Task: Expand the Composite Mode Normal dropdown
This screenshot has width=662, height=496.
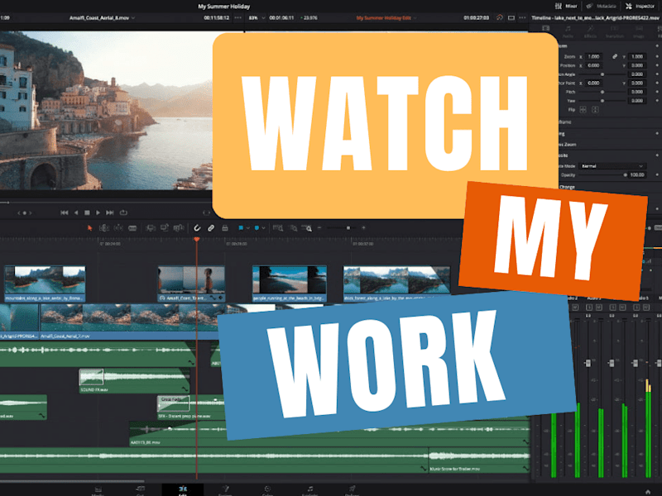Action: pyautogui.click(x=612, y=166)
